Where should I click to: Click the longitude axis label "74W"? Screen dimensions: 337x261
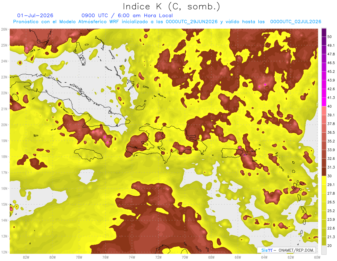coord(132,257)
